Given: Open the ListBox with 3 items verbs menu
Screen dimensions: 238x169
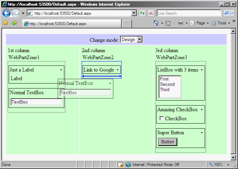Looking at the screenshot, I should pos(202,70).
